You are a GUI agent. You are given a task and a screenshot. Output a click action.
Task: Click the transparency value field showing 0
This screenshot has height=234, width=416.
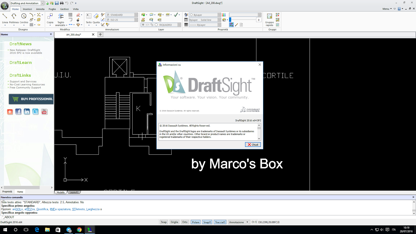259,20
